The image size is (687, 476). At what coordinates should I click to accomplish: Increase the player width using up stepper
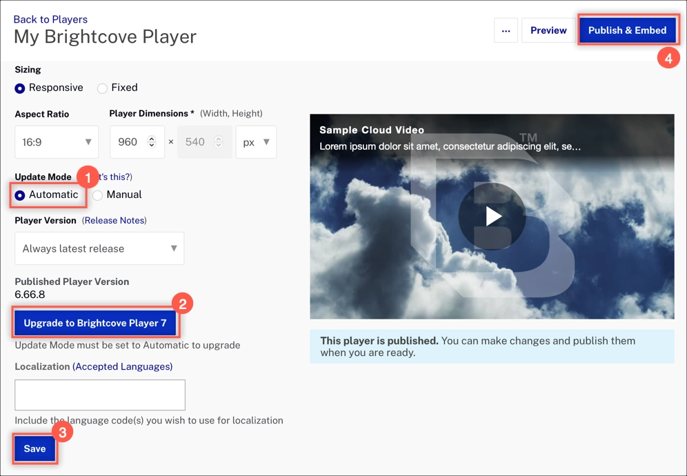click(x=152, y=139)
